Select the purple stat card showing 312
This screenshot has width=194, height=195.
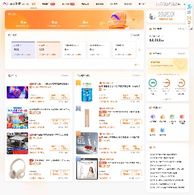[23, 50]
